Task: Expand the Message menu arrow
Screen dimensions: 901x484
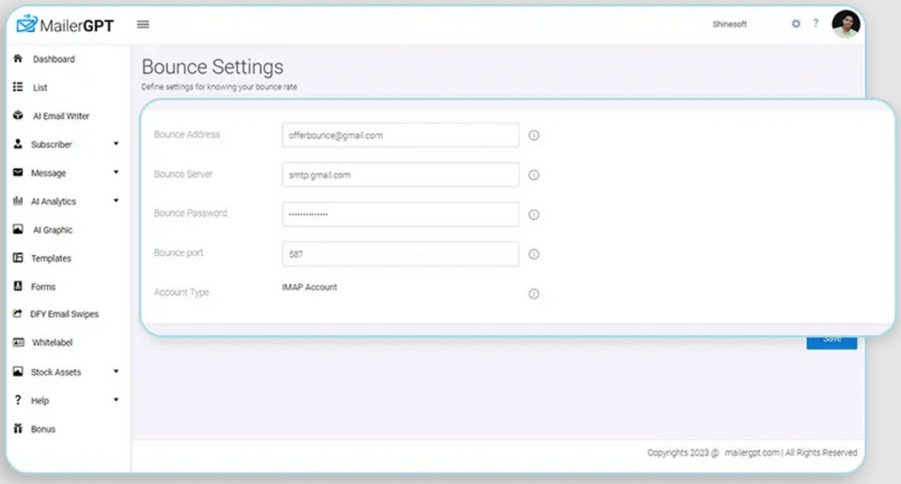Action: tap(116, 173)
